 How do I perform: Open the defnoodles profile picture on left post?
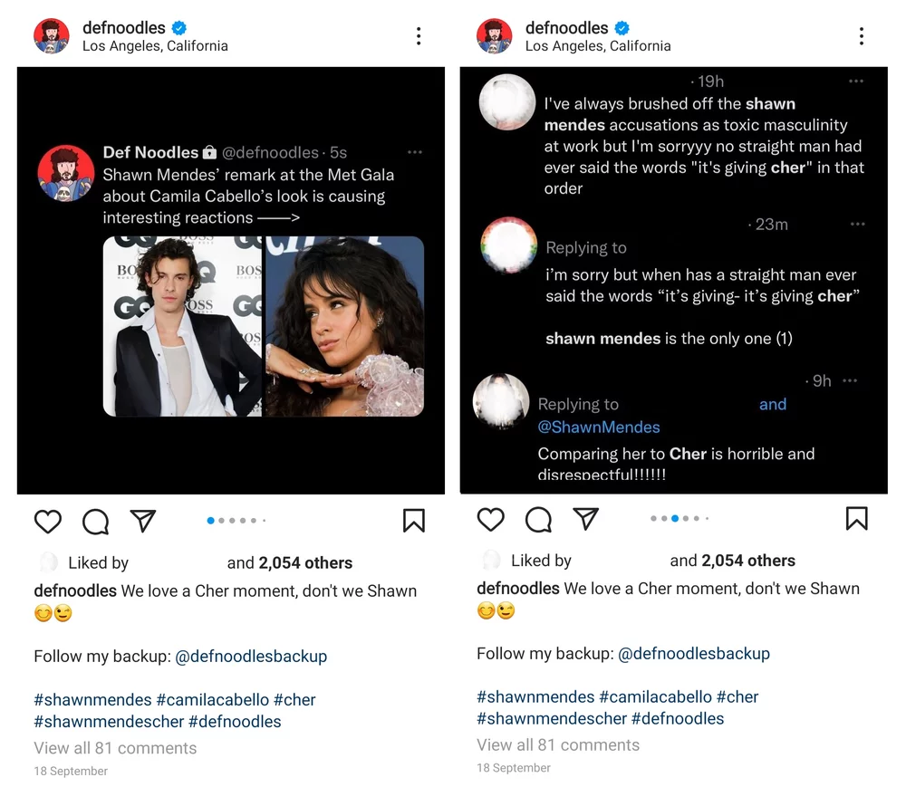(x=52, y=36)
